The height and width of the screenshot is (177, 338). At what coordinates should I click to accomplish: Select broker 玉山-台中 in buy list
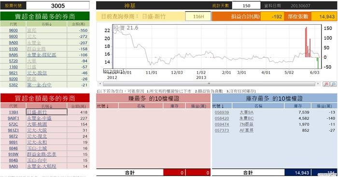[37, 160]
